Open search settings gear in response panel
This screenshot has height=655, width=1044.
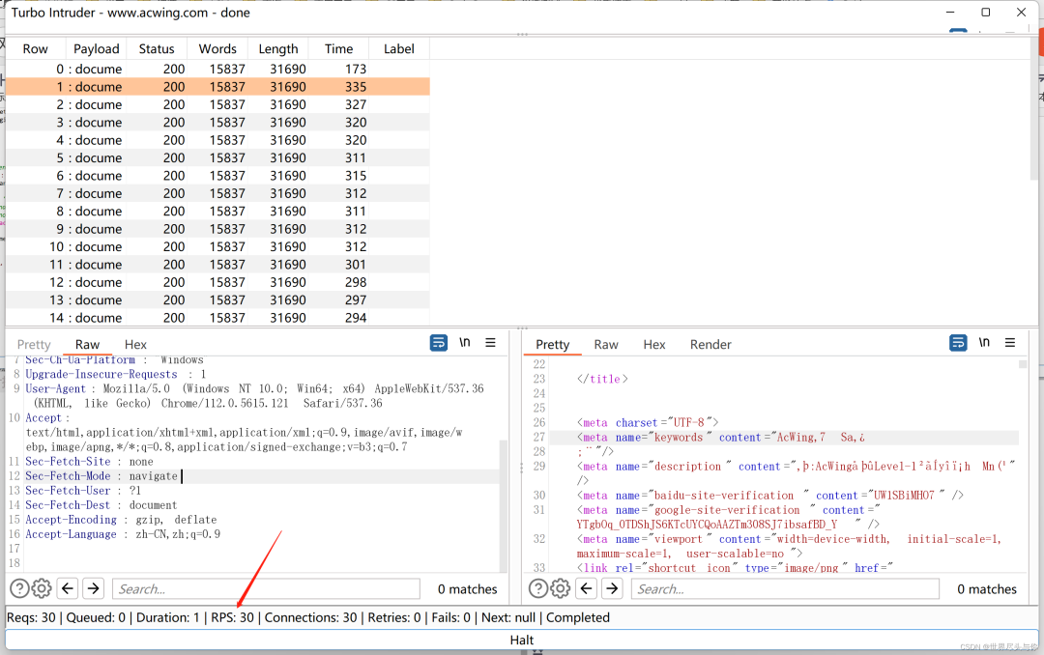(x=560, y=588)
